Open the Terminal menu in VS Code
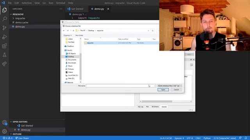 [x=61, y=3]
